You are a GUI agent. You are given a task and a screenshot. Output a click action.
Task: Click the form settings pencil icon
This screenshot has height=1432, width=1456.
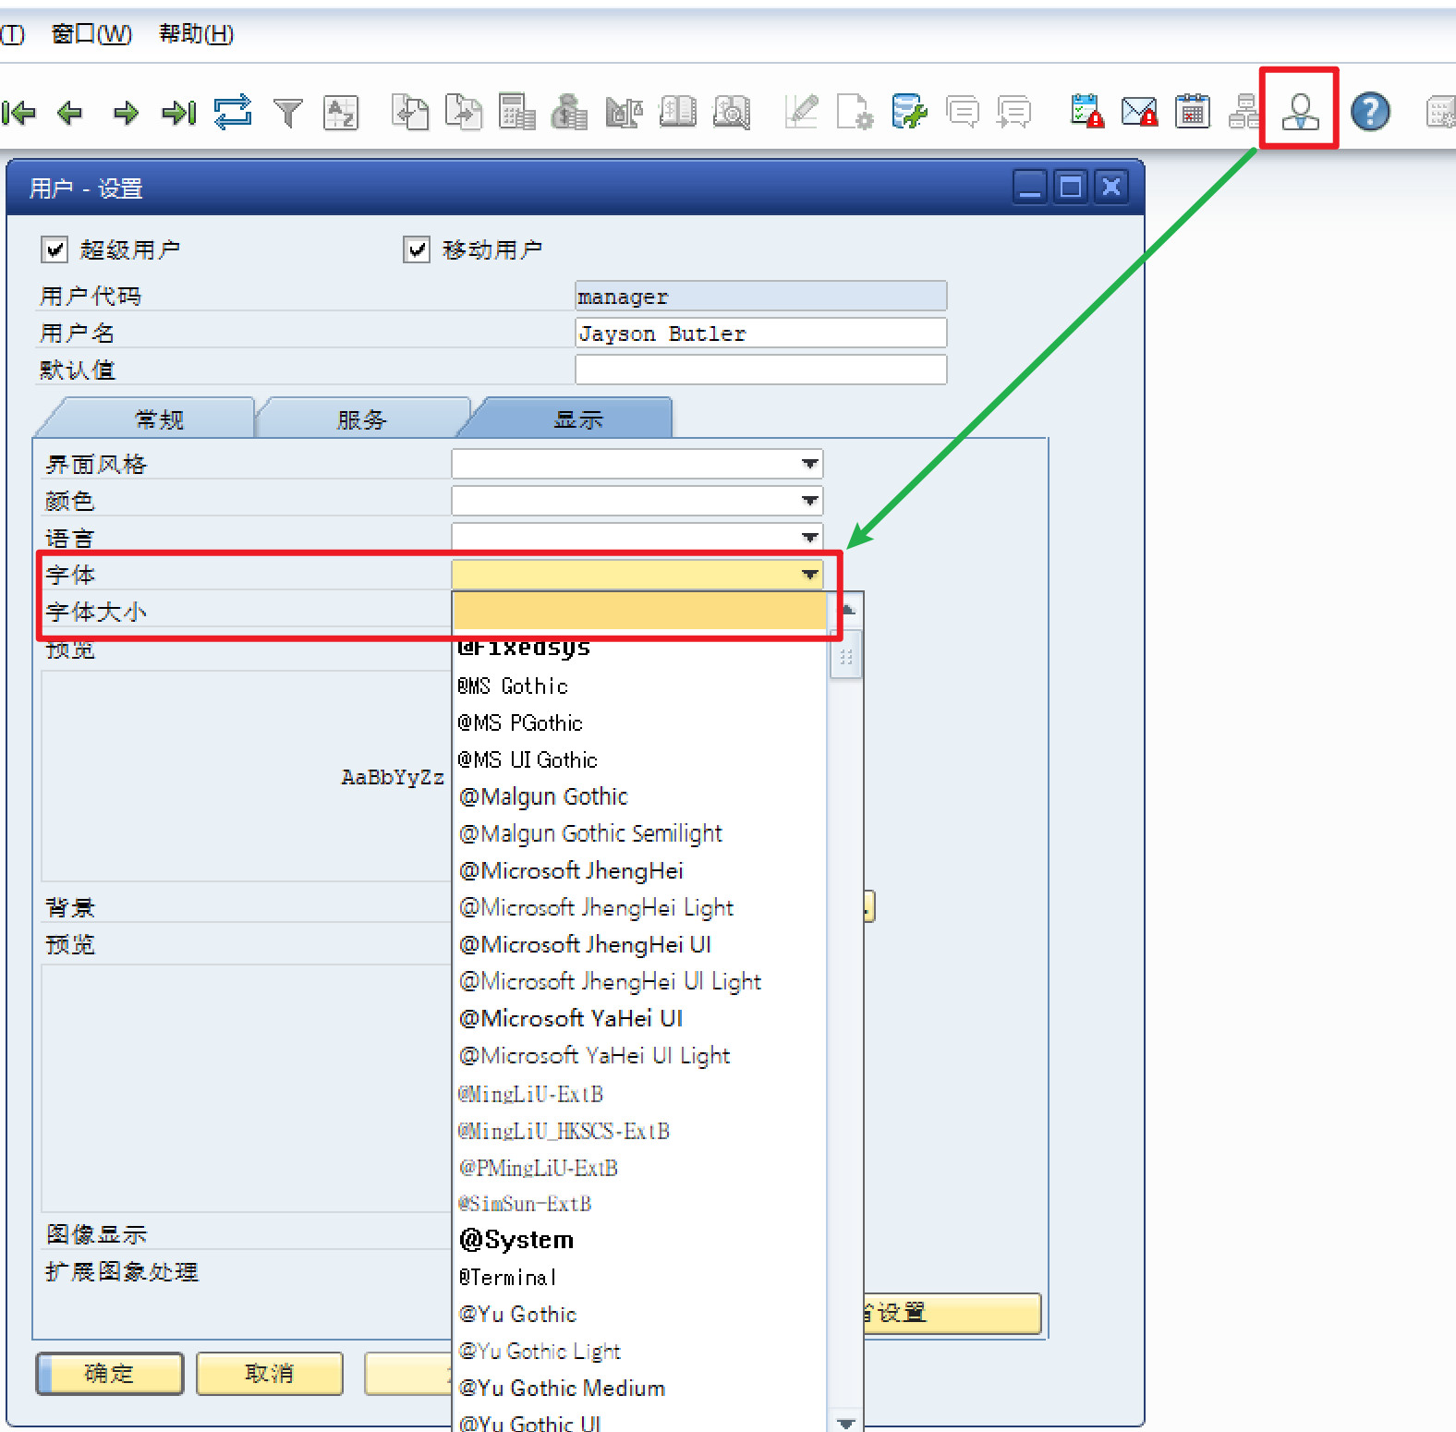tap(801, 112)
